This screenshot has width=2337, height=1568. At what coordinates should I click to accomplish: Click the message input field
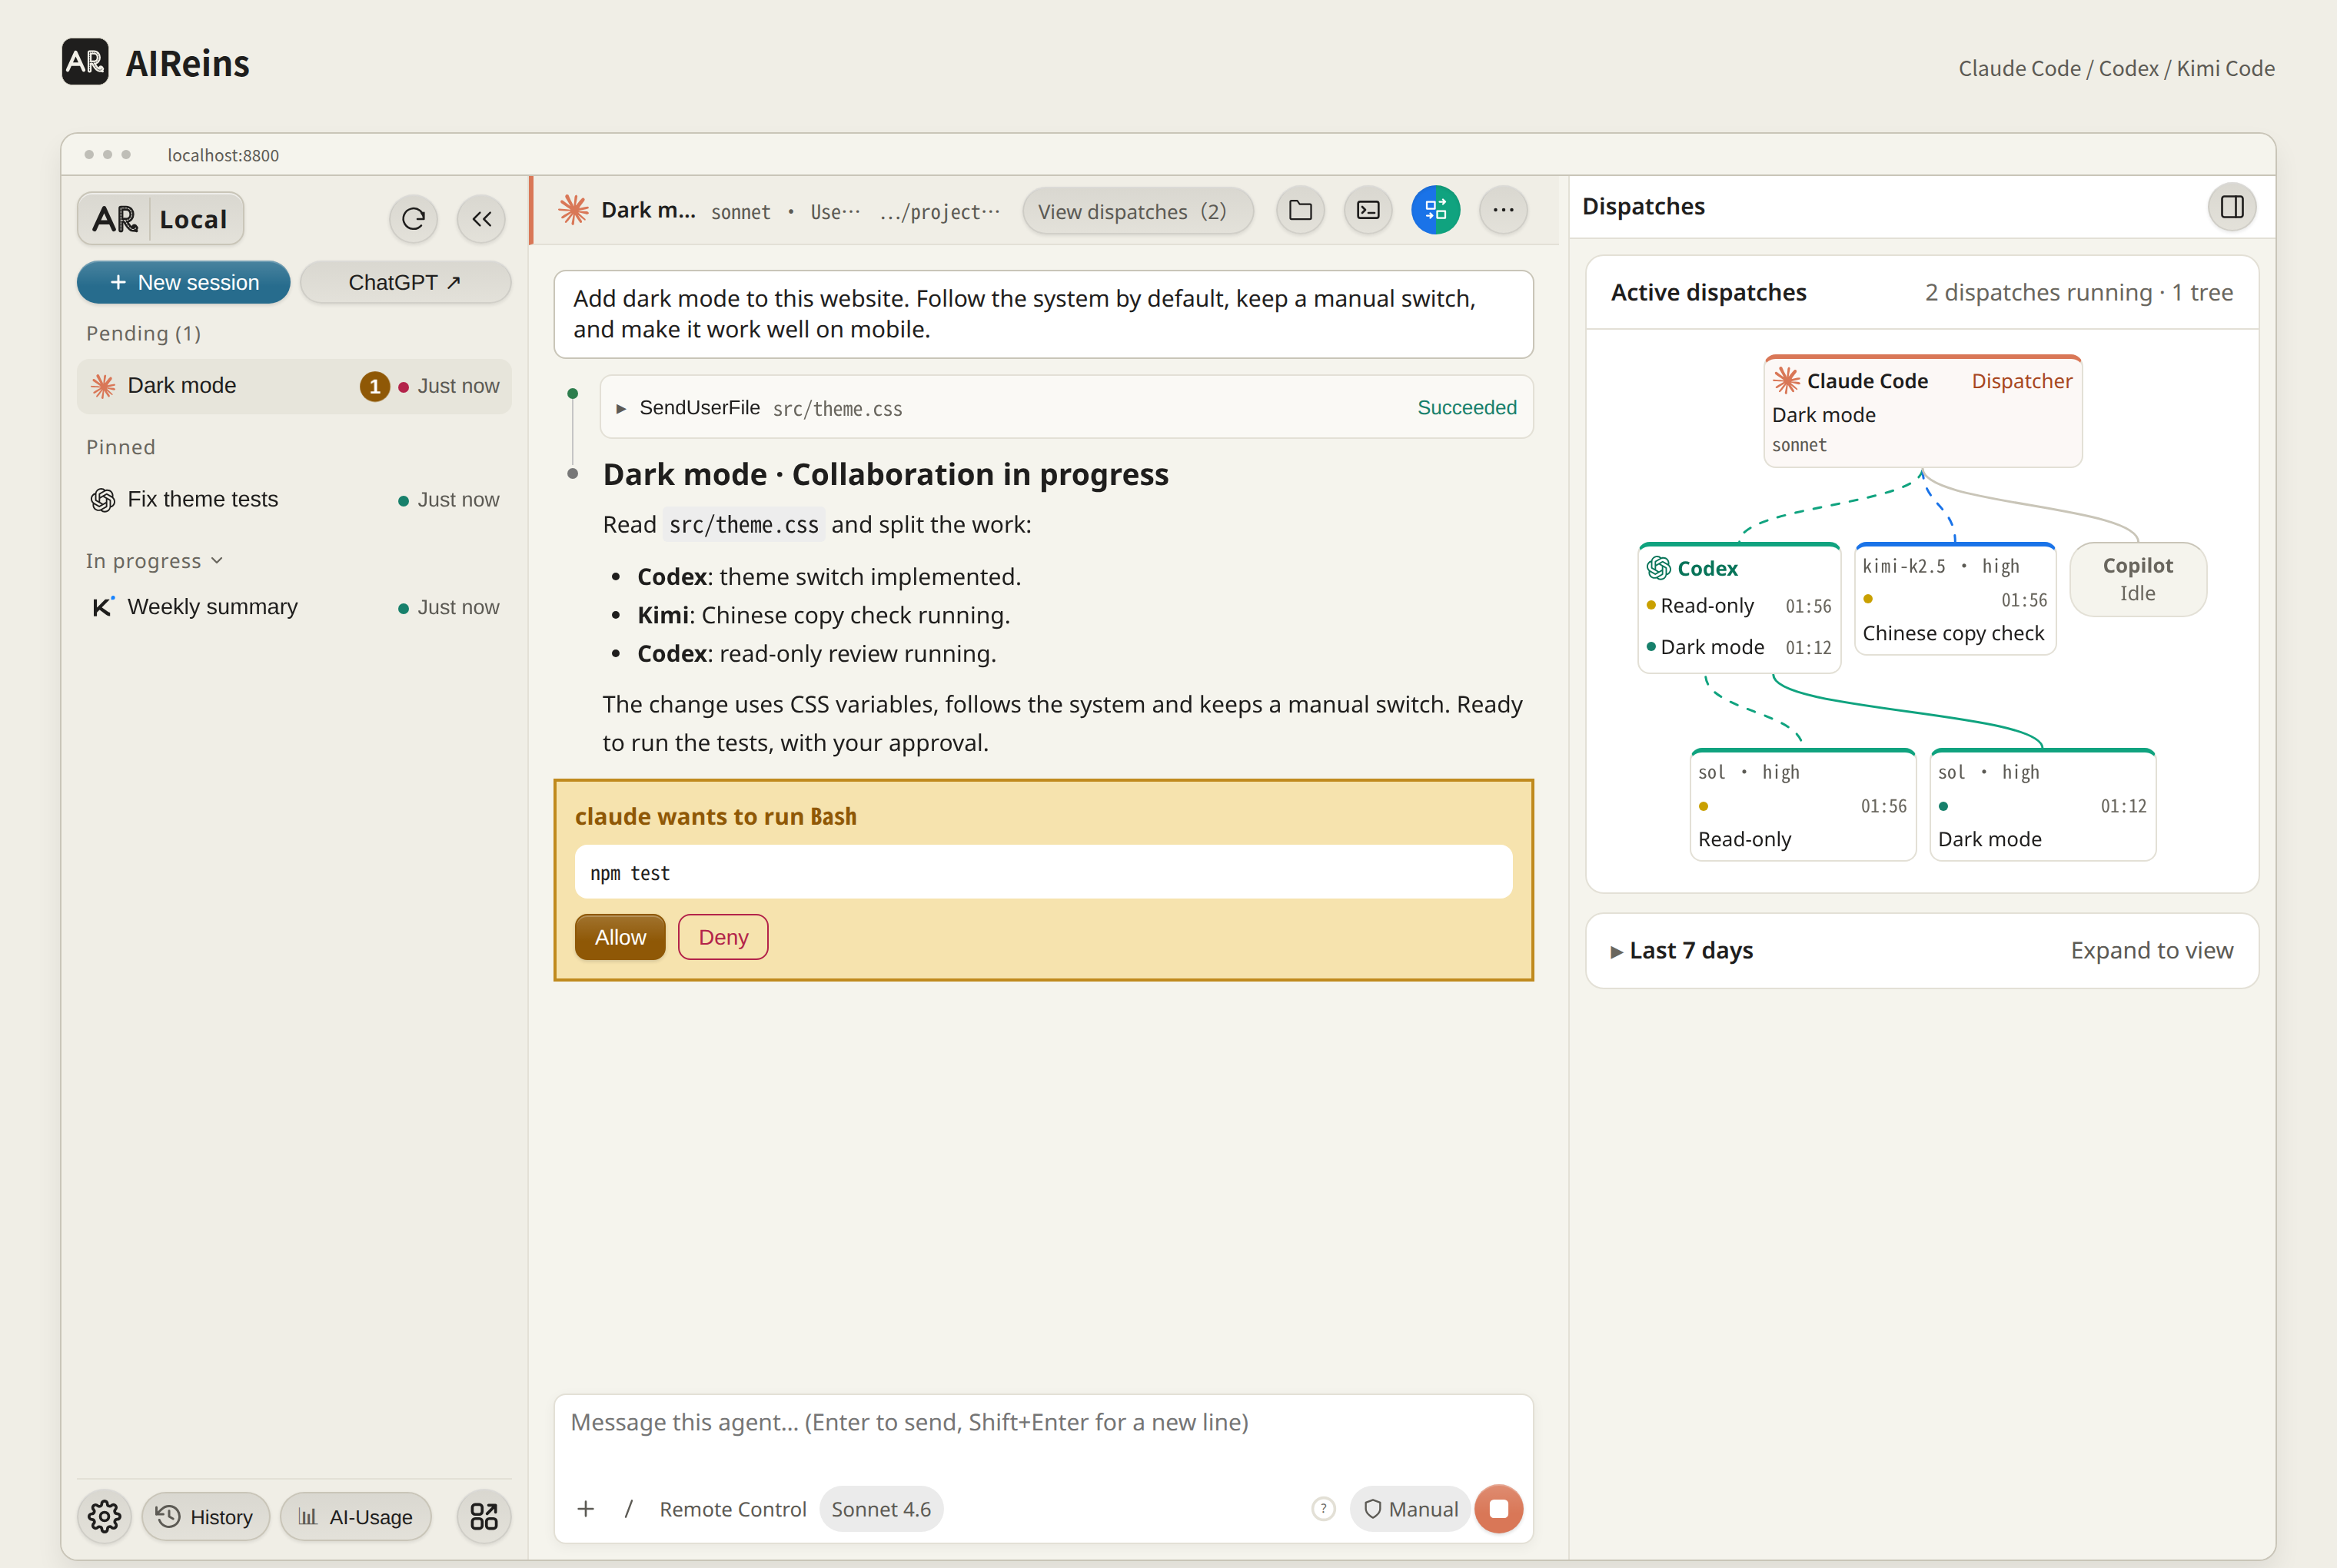(x=1043, y=1422)
